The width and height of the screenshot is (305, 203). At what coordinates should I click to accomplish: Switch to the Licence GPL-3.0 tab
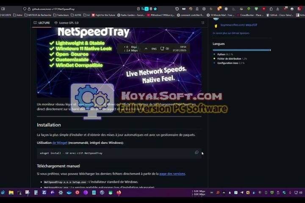click(x=67, y=23)
